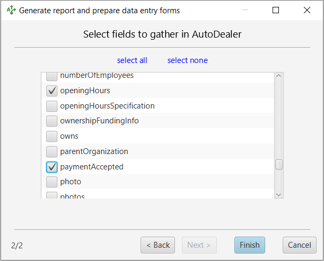The width and height of the screenshot is (324, 261).
Task: Click the 'select all' link
Action: [x=132, y=60]
